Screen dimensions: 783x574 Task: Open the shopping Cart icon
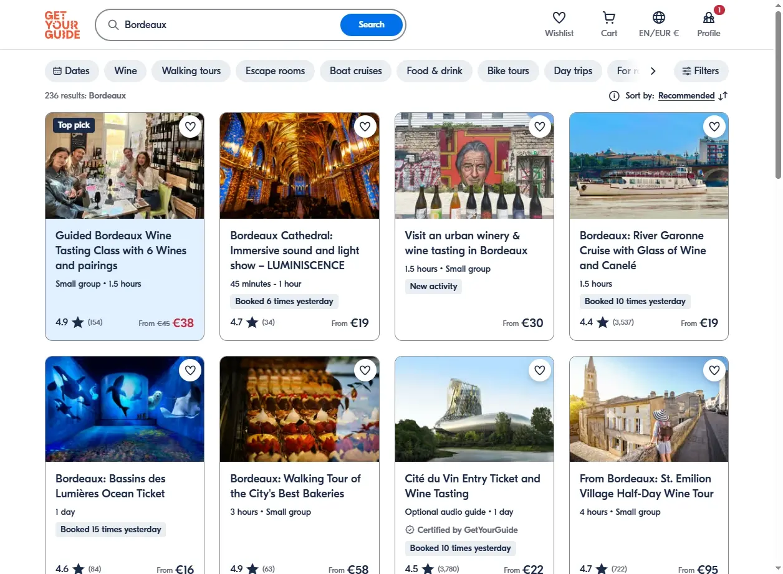pyautogui.click(x=609, y=17)
